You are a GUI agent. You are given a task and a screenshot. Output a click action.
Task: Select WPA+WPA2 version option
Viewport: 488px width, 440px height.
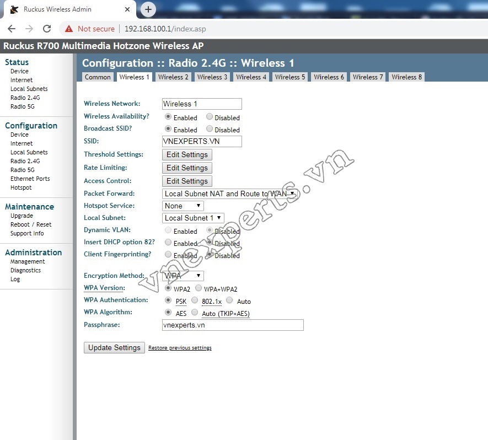coord(199,288)
